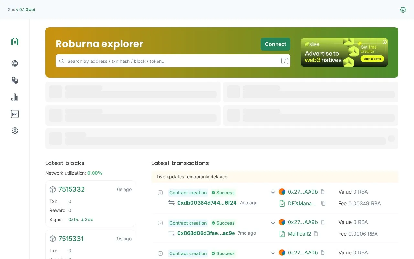The height and width of the screenshot is (259, 414).
Task: Open sidebar gear settings icon
Action: pyautogui.click(x=15, y=131)
